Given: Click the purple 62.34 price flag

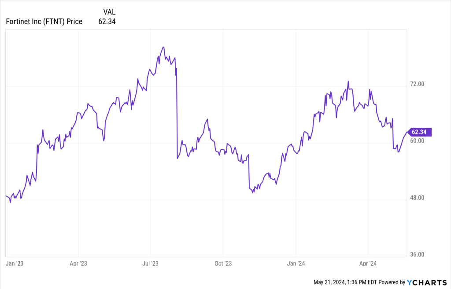Looking at the screenshot, I should point(420,132).
